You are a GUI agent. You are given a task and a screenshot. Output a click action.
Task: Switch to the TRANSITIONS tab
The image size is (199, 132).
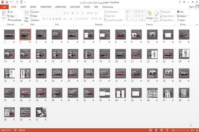pos(46,7)
